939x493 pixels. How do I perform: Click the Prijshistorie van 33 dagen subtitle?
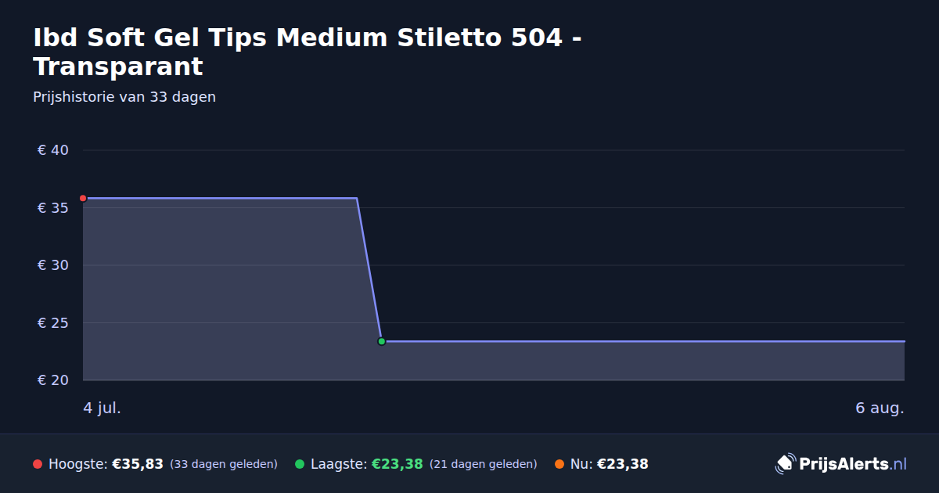tap(124, 97)
